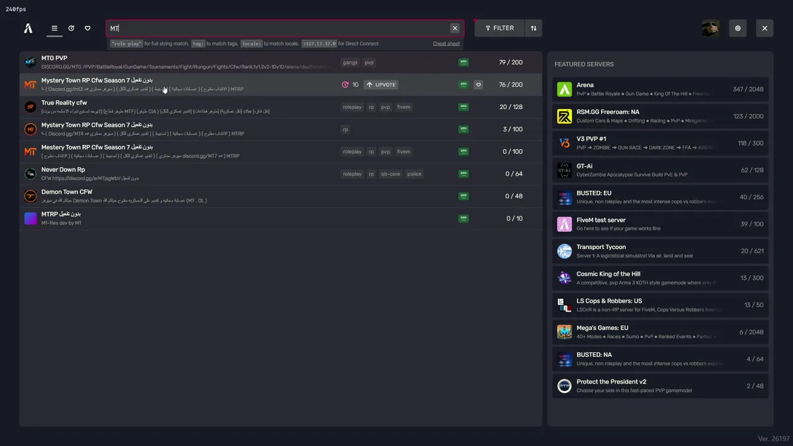Open the server list view icon
The width and height of the screenshot is (793, 446).
[55, 28]
